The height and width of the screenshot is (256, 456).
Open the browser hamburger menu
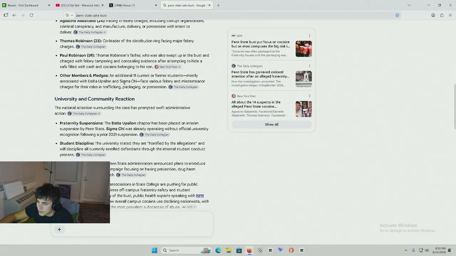click(451, 15)
